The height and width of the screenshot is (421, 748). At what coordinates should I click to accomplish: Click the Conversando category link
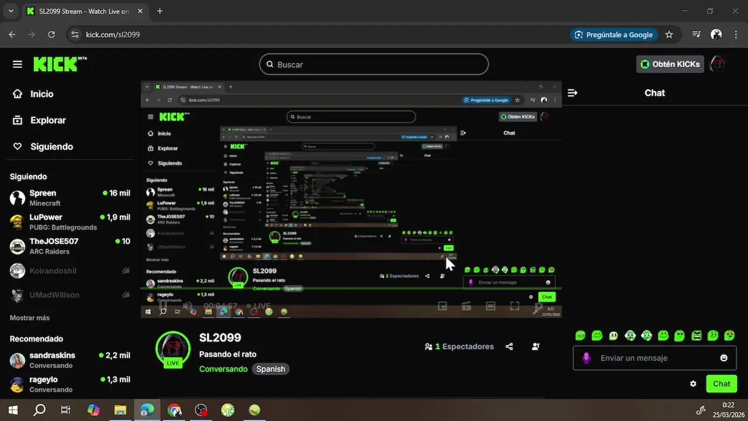(223, 369)
